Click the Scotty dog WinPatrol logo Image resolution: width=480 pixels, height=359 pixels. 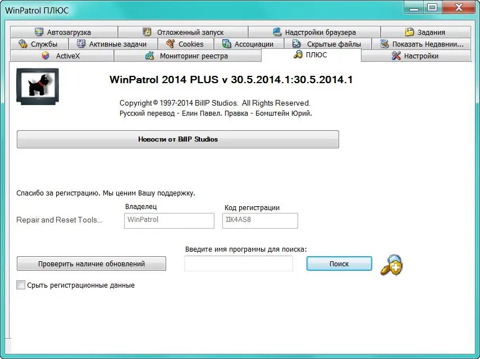[x=38, y=87]
